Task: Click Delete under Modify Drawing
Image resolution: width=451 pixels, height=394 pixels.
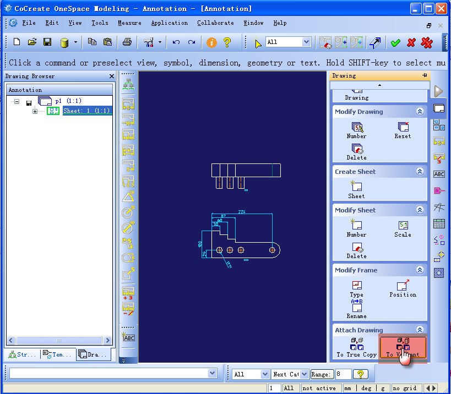Action: click(x=357, y=152)
